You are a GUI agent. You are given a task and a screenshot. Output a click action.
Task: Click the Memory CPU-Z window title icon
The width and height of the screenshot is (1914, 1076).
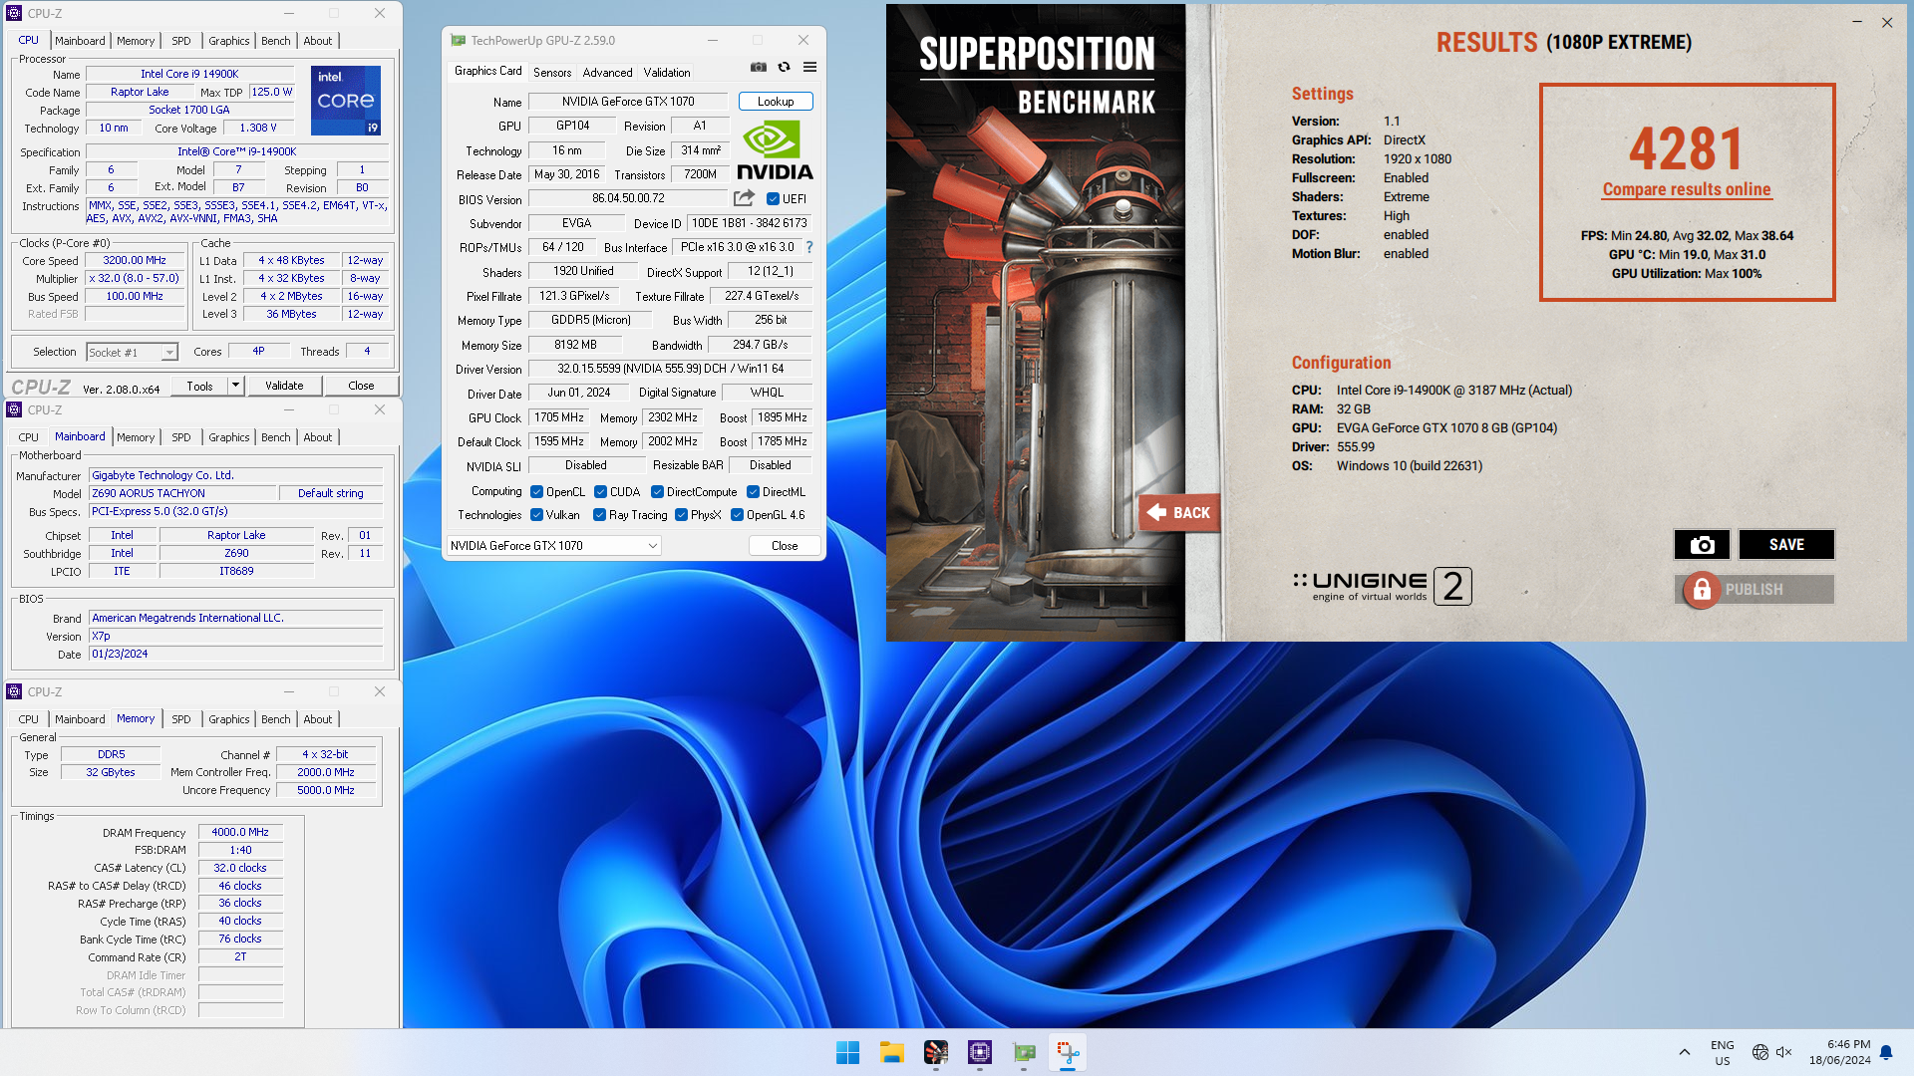[14, 691]
